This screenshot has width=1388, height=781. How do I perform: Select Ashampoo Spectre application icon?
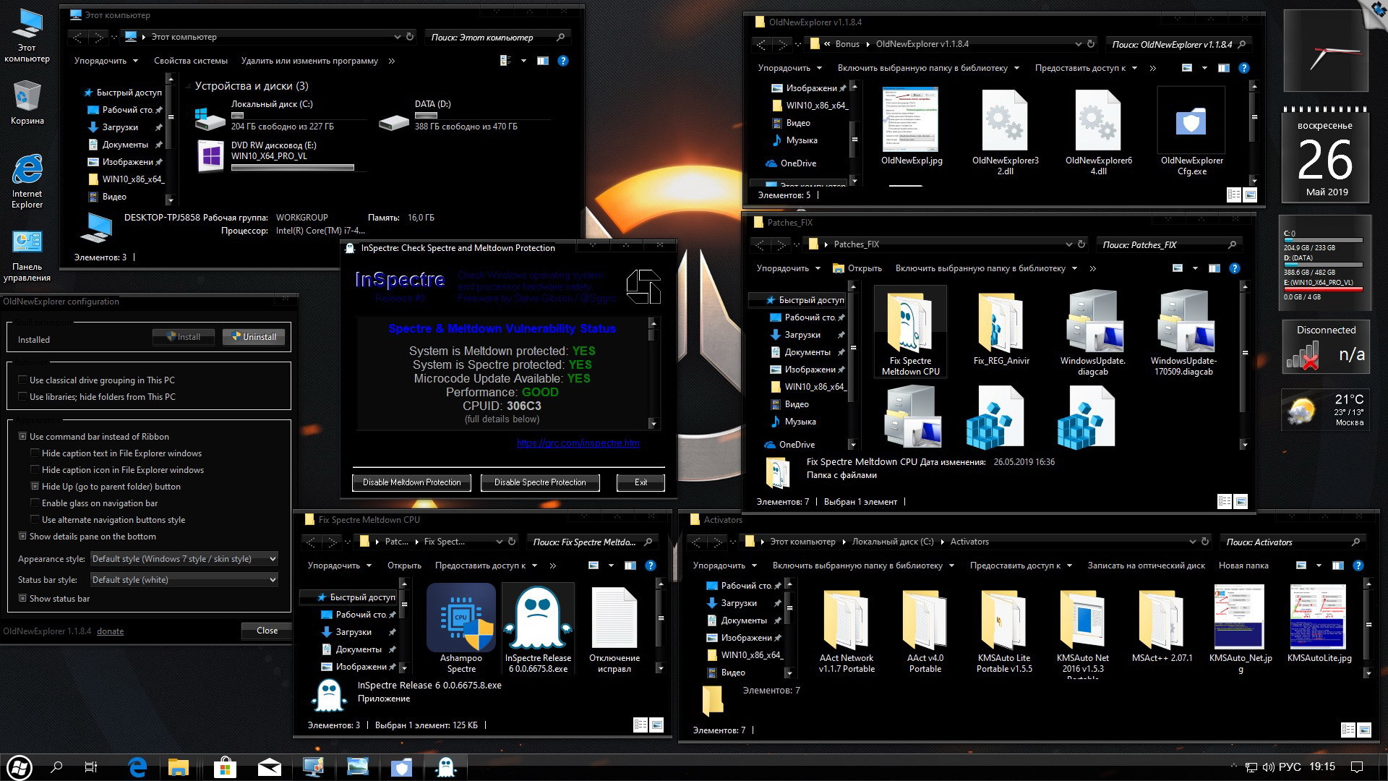(x=461, y=628)
